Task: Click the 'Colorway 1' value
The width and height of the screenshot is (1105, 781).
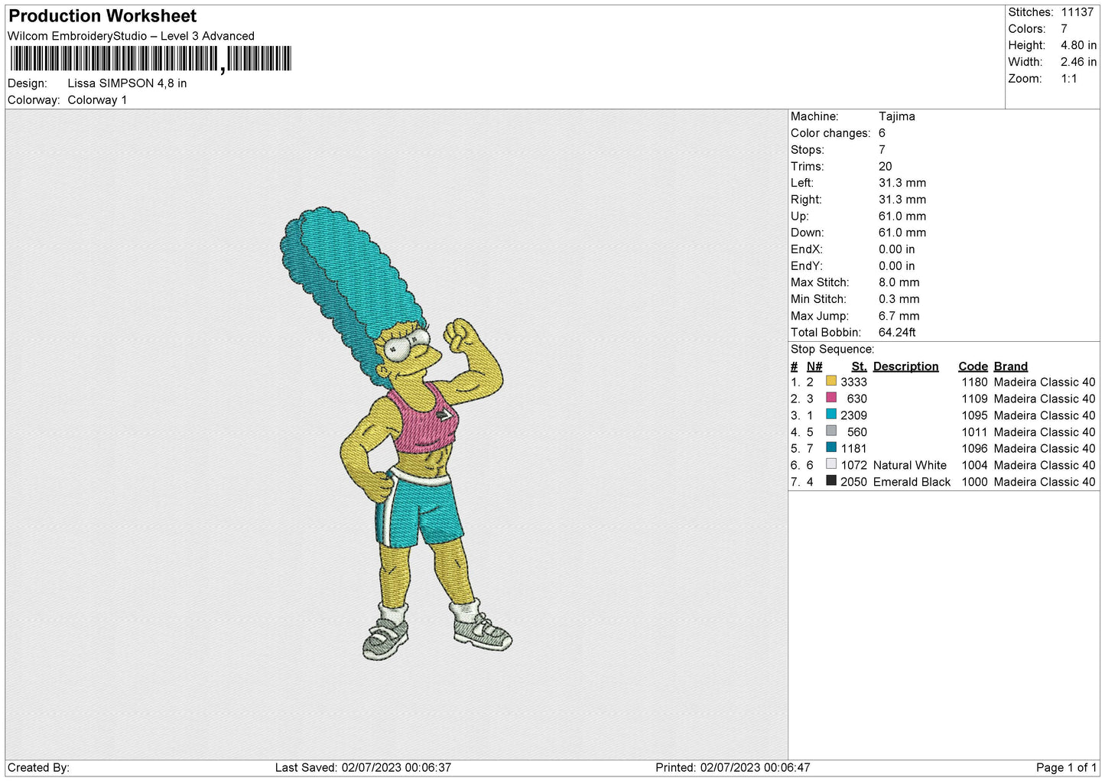Action: pos(97,100)
